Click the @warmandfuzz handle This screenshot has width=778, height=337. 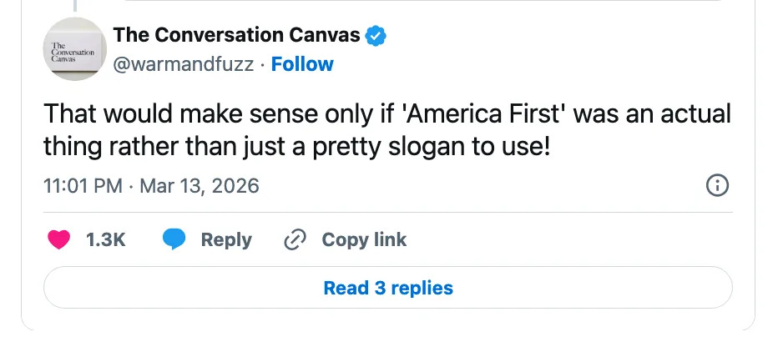[183, 64]
